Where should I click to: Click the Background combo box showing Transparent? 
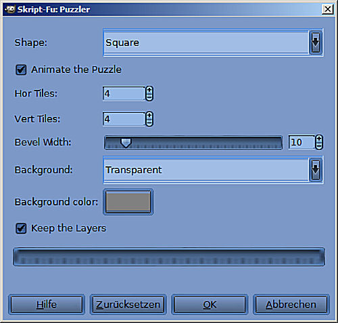213,170
